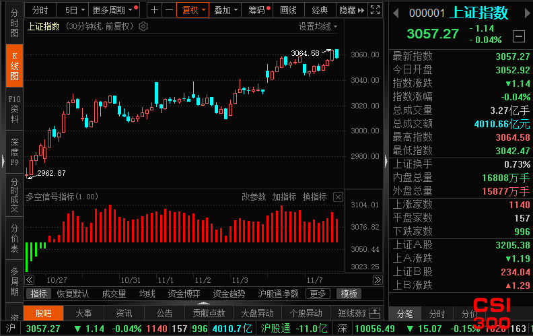The height and width of the screenshot is (336, 533).
Task: Switch to 个股异动 tab
Action: [x=306, y=313]
